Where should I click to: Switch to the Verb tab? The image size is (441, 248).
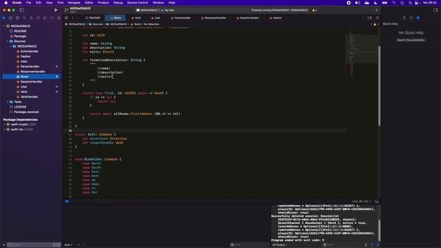tap(136, 18)
